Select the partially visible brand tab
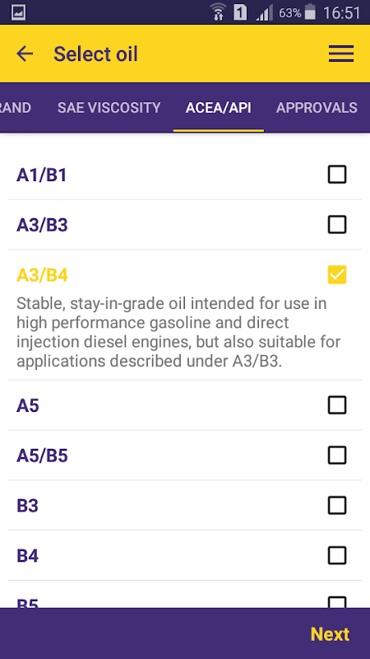370x659 pixels. (16, 108)
